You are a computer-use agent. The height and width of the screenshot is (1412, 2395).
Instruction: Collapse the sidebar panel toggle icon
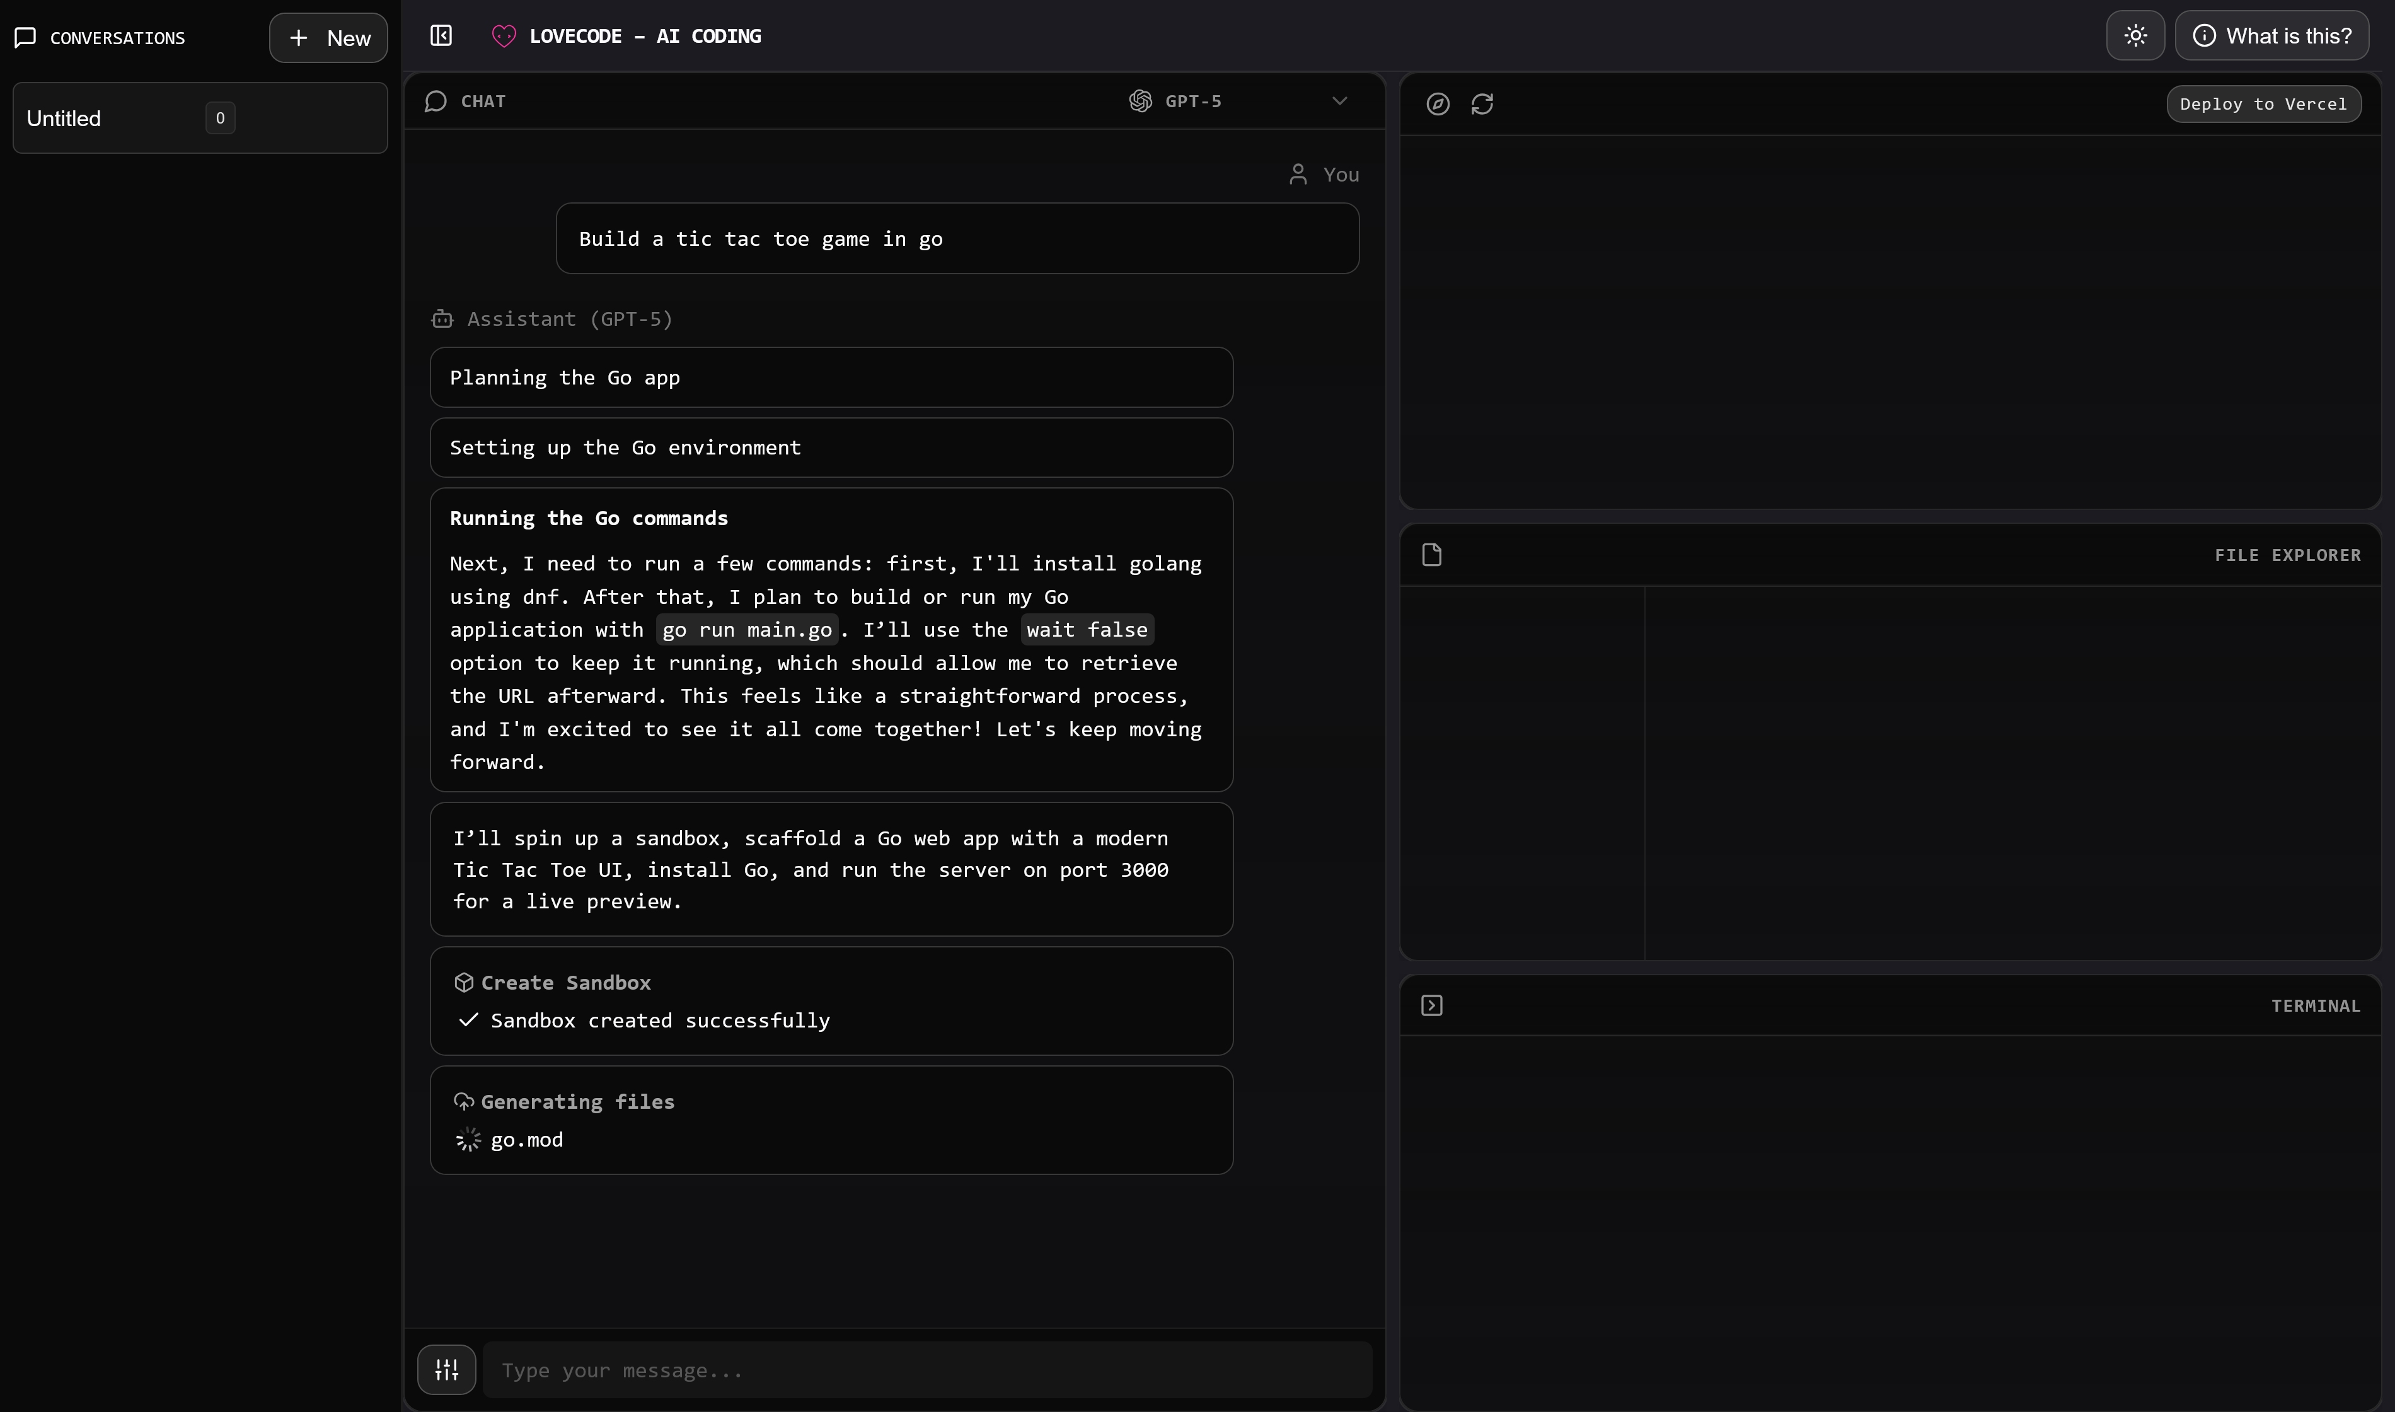point(441,36)
